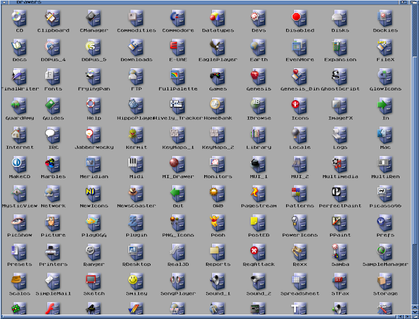Open the Games drawer with joypad
This screenshot has height=319, width=419.
coord(217,77)
